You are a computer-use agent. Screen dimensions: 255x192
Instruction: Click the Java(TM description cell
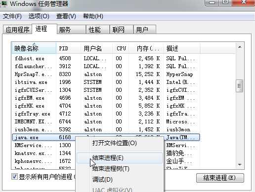pos(180,137)
